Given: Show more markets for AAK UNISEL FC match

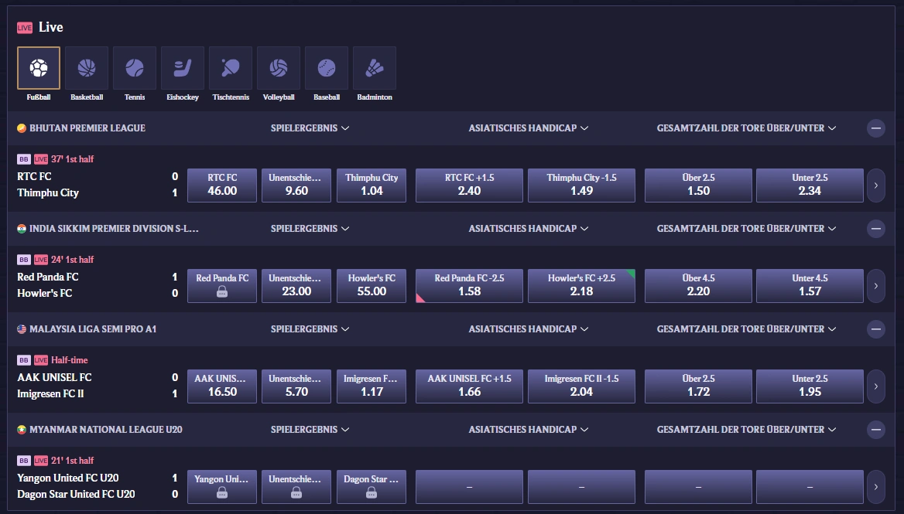Looking at the screenshot, I should pyautogui.click(x=876, y=386).
